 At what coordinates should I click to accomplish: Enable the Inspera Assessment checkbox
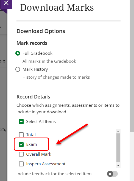[21, 164]
